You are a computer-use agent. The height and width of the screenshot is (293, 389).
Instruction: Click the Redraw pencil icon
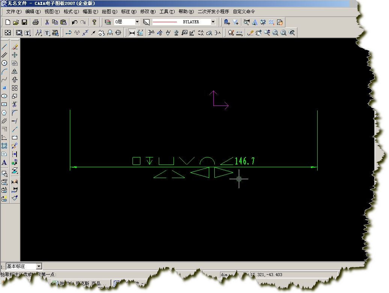tap(250, 33)
